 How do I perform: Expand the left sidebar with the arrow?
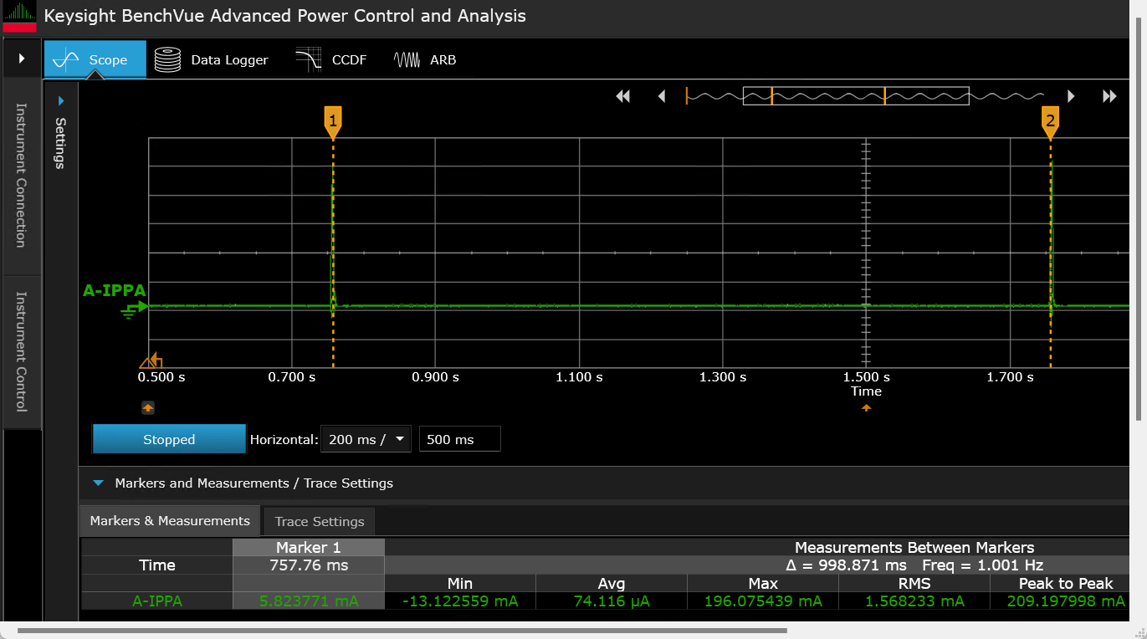pyautogui.click(x=22, y=59)
